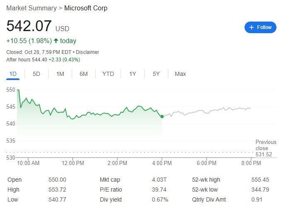Click the Mkt cap value 4.03T
Screen dimensions: 286x209
click(x=160, y=180)
